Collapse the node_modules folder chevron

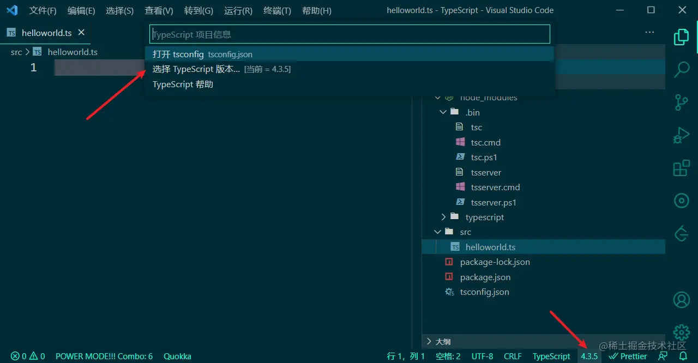437,98
